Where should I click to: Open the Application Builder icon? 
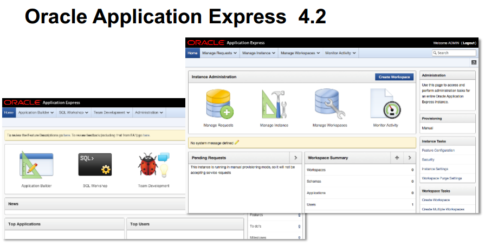[36, 165]
